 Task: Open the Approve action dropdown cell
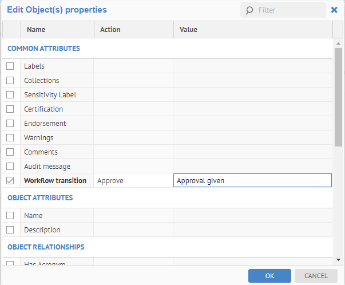pyautogui.click(x=133, y=181)
